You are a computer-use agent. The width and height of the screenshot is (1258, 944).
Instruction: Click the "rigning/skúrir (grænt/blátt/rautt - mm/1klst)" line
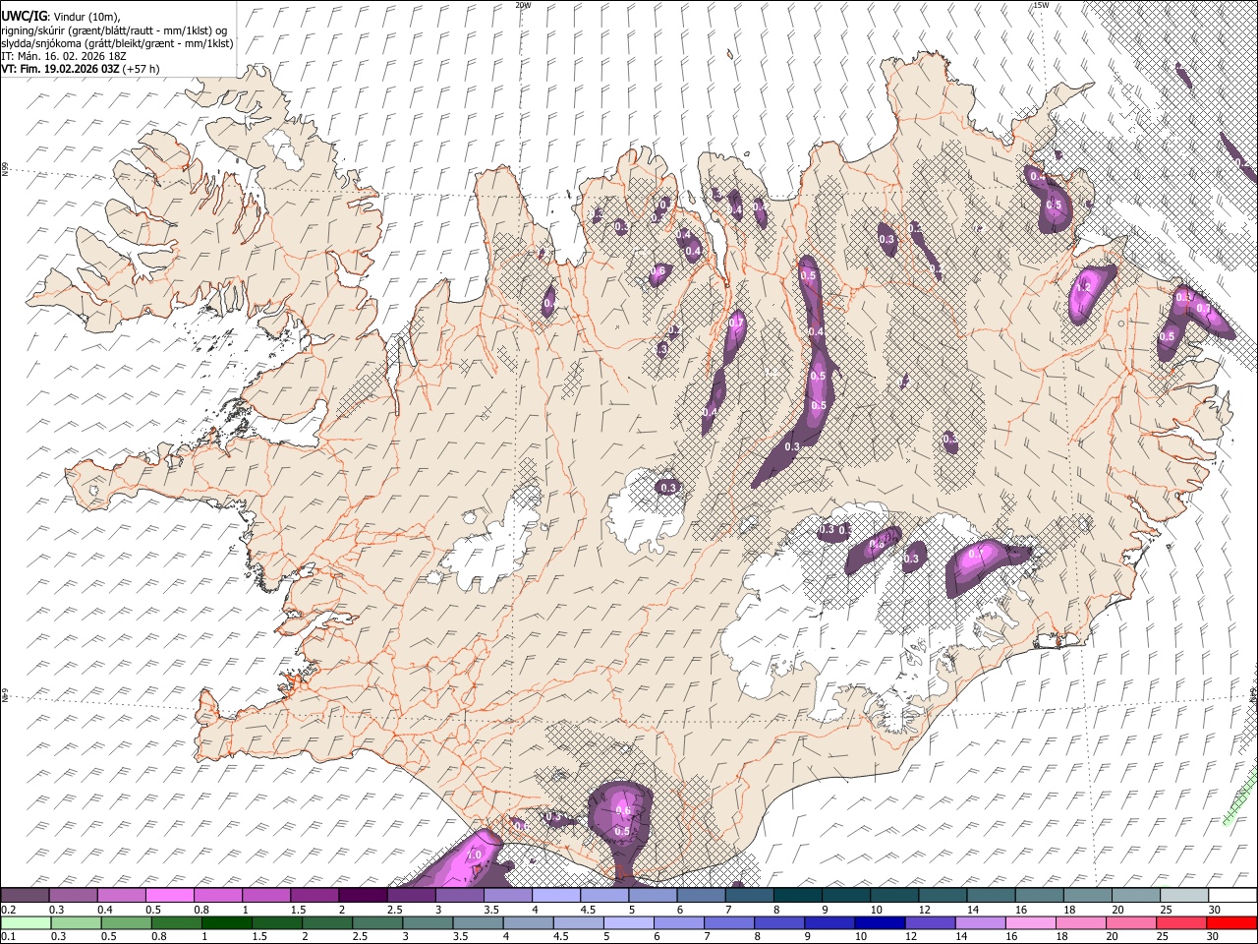coord(114,30)
